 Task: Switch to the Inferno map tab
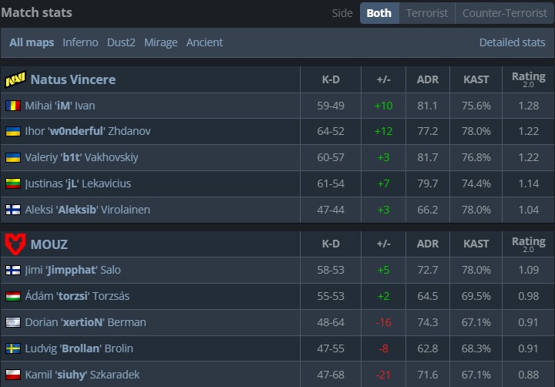[x=80, y=42]
